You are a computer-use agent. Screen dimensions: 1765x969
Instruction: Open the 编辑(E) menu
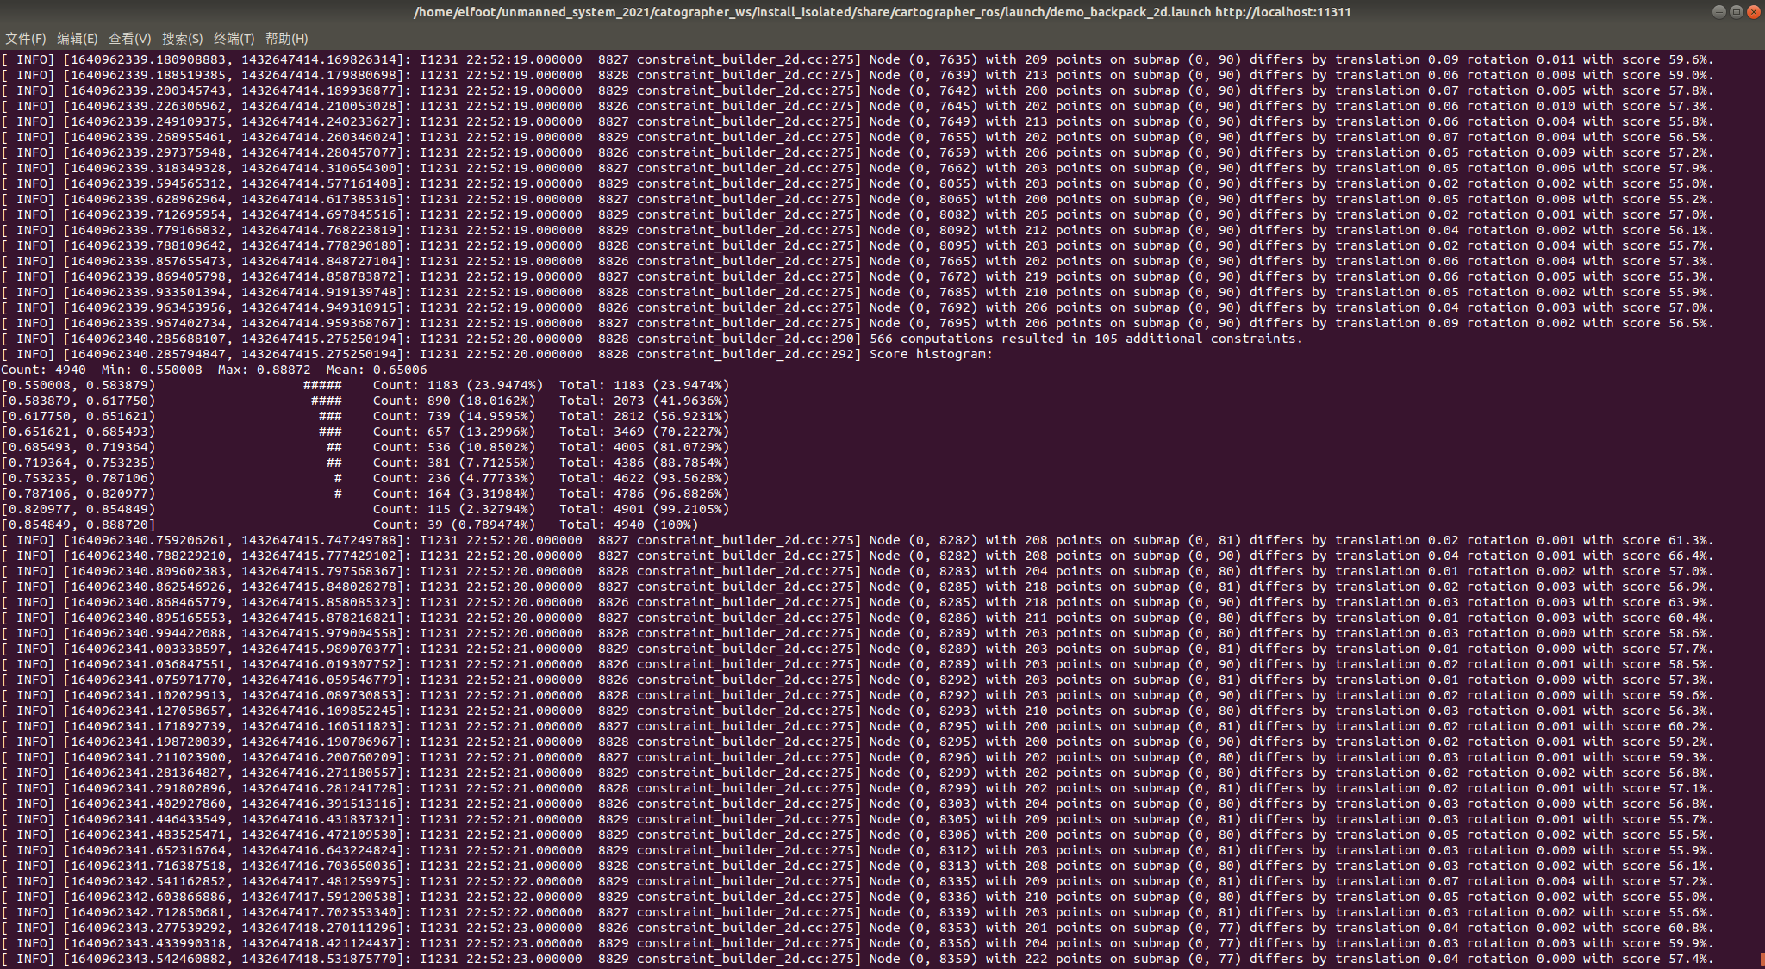(x=77, y=38)
